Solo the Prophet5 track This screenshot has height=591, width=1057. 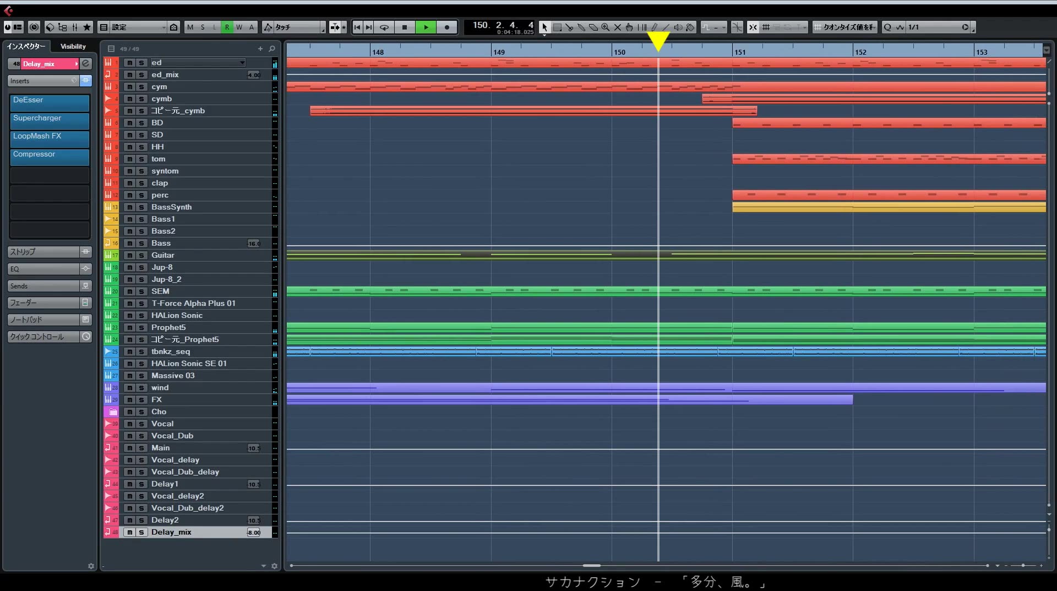(141, 327)
